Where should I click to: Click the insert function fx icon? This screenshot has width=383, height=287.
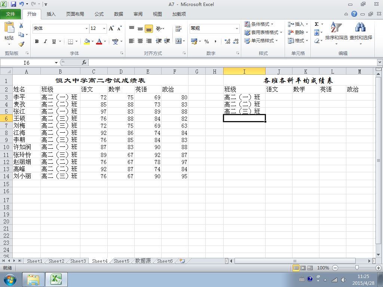tap(84, 63)
